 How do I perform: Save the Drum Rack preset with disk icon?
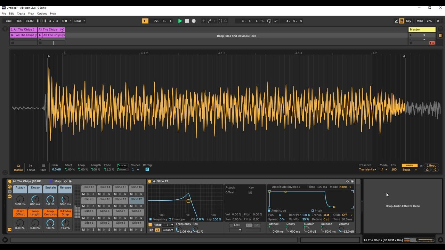coord(70,181)
